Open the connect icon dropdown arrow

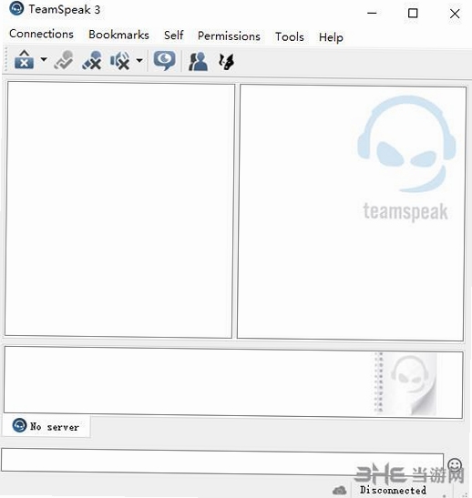pyautogui.click(x=44, y=59)
